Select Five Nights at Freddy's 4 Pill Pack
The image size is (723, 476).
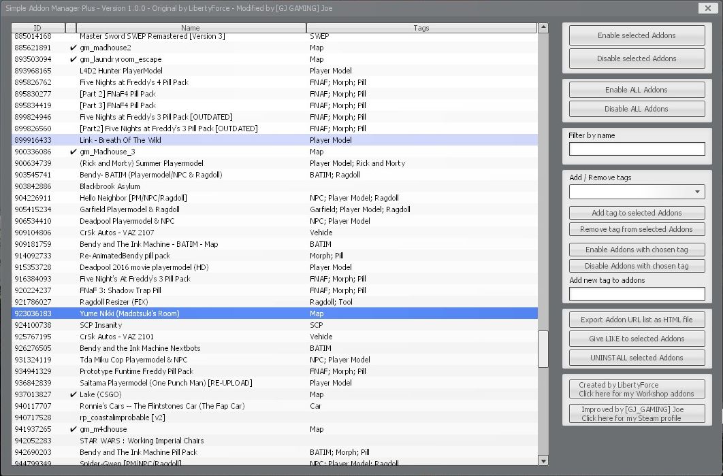[274, 82]
